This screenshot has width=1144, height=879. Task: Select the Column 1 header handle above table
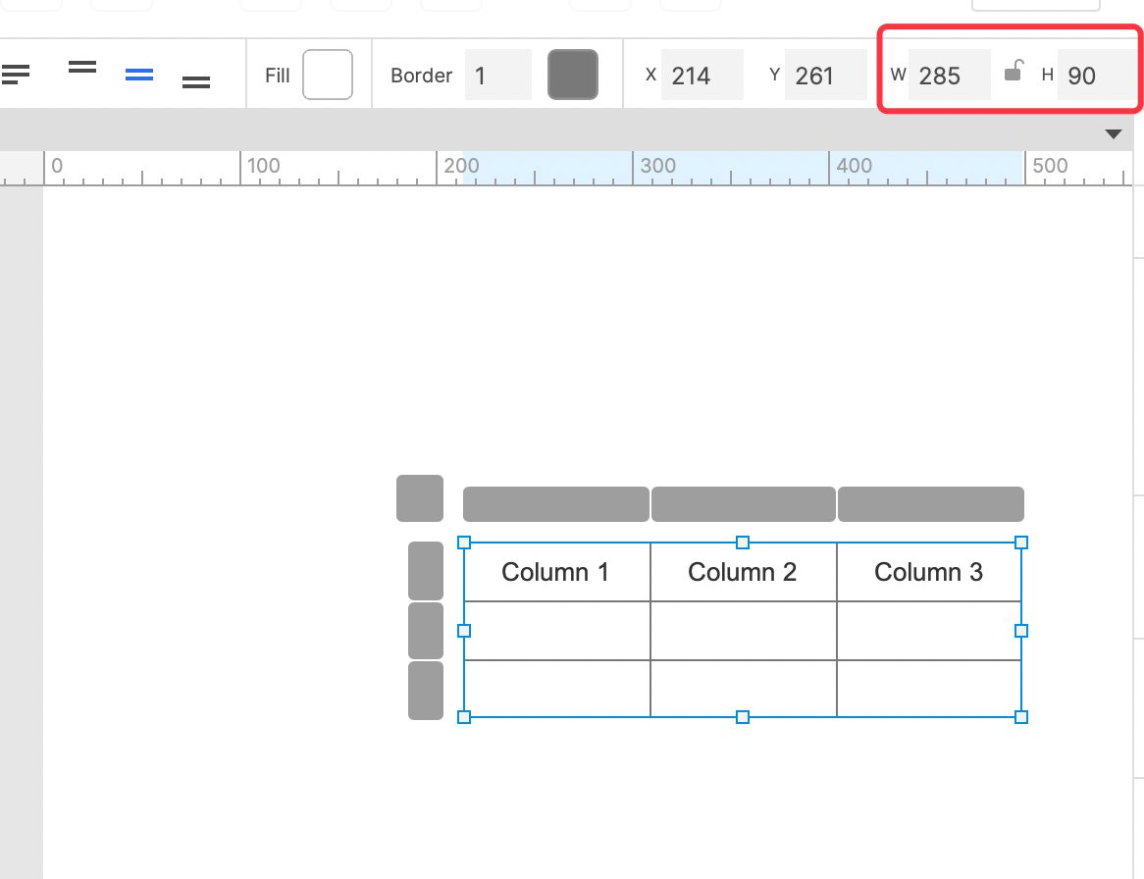pyautogui.click(x=556, y=504)
